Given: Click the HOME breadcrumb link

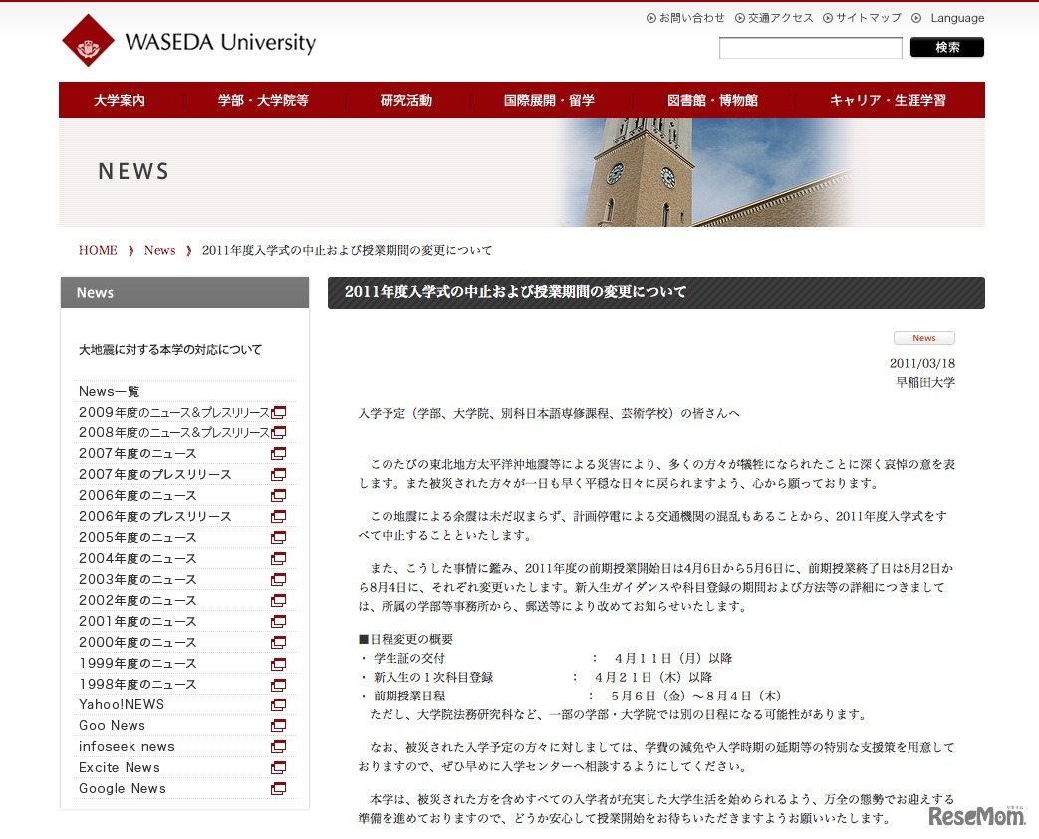Looking at the screenshot, I should [x=97, y=250].
